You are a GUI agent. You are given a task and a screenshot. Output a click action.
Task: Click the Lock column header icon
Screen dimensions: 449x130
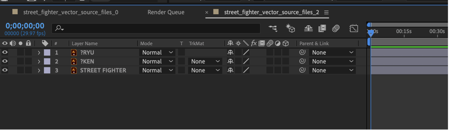point(28,43)
